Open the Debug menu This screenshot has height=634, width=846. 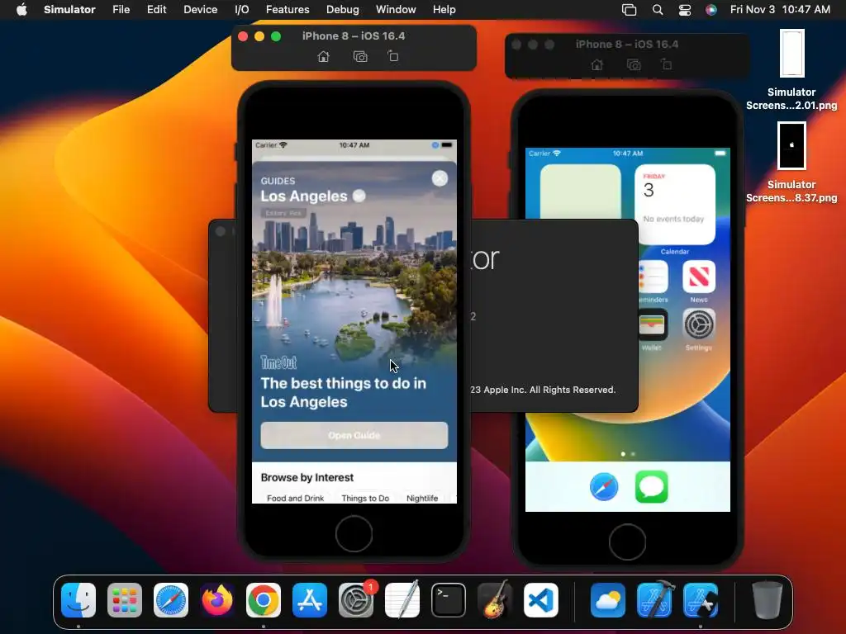tap(343, 10)
